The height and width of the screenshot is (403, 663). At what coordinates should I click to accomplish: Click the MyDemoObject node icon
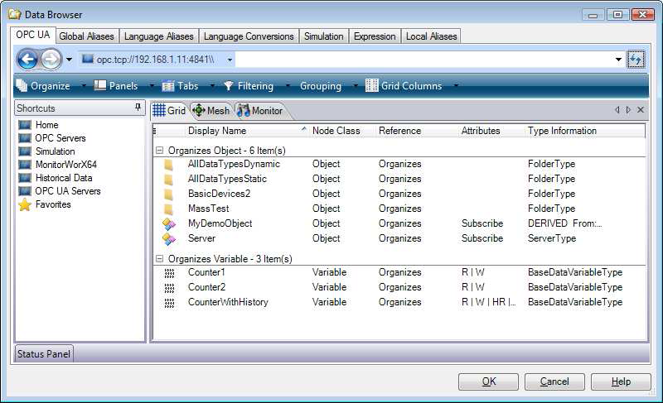click(169, 223)
